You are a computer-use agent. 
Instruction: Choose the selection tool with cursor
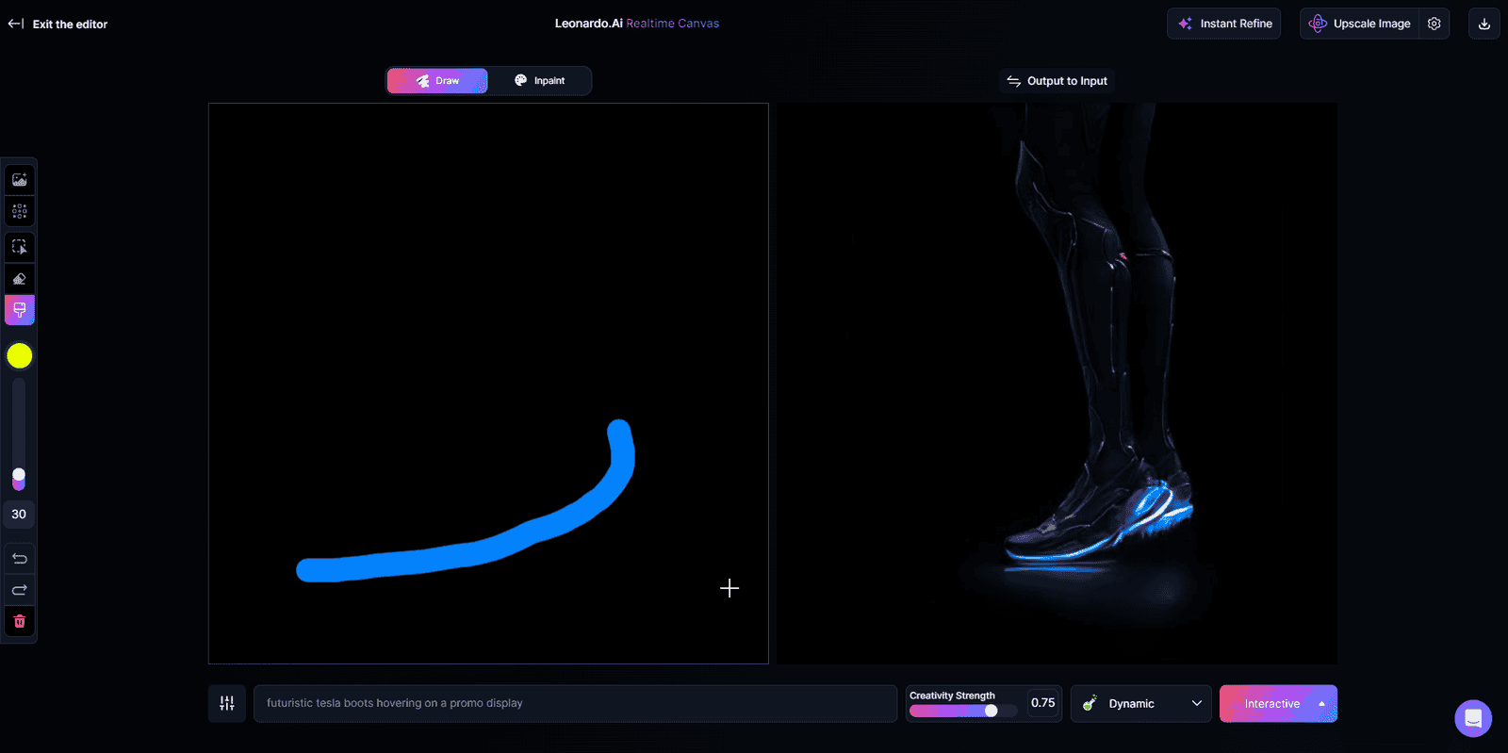click(x=20, y=247)
